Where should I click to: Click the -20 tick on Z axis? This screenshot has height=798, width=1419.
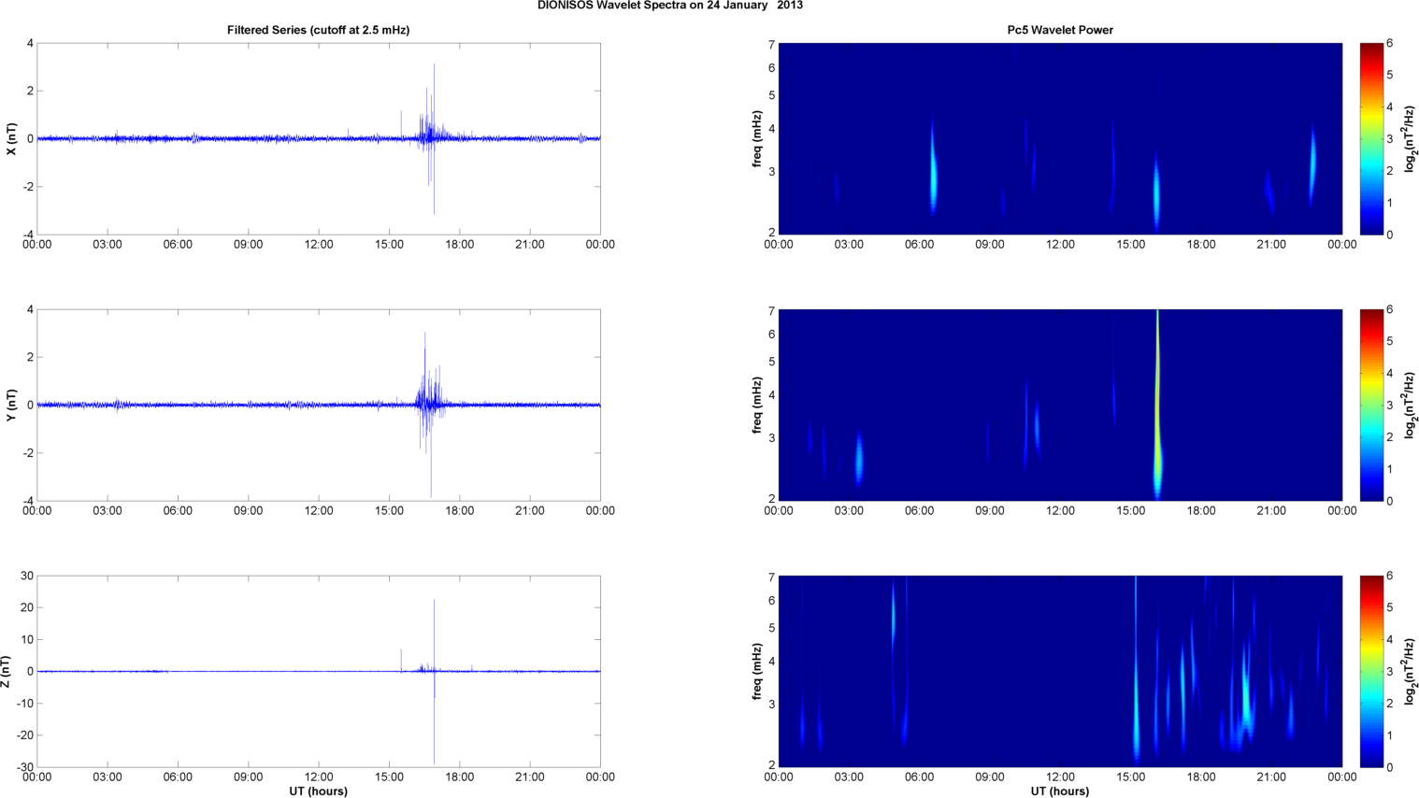26,735
